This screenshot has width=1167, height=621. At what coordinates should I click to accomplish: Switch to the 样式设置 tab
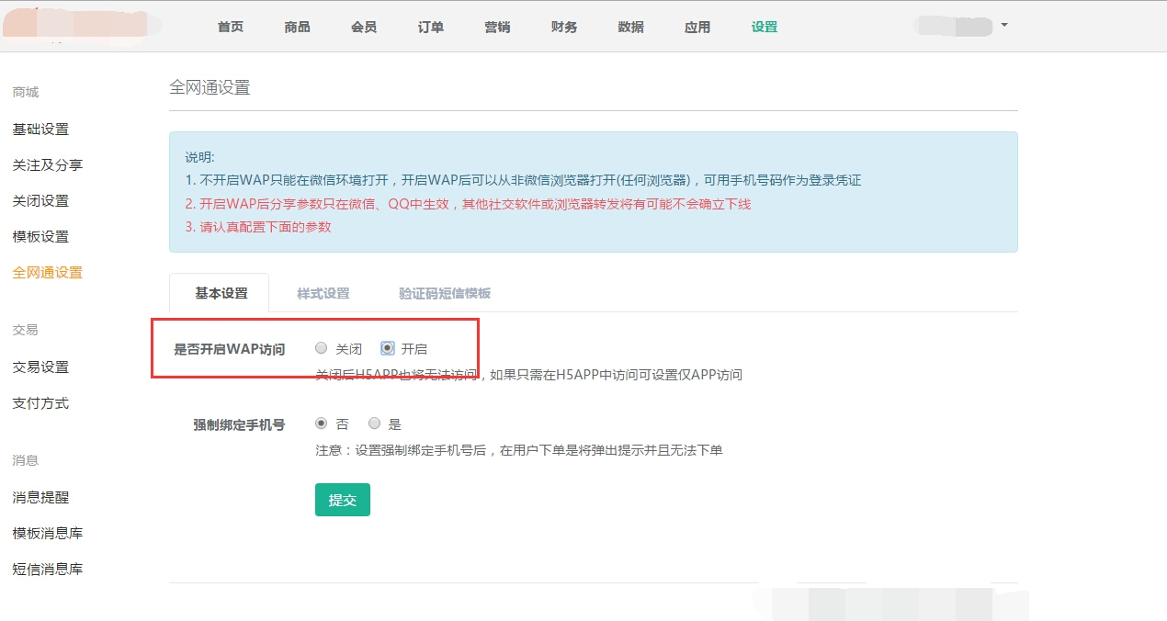[x=323, y=293]
